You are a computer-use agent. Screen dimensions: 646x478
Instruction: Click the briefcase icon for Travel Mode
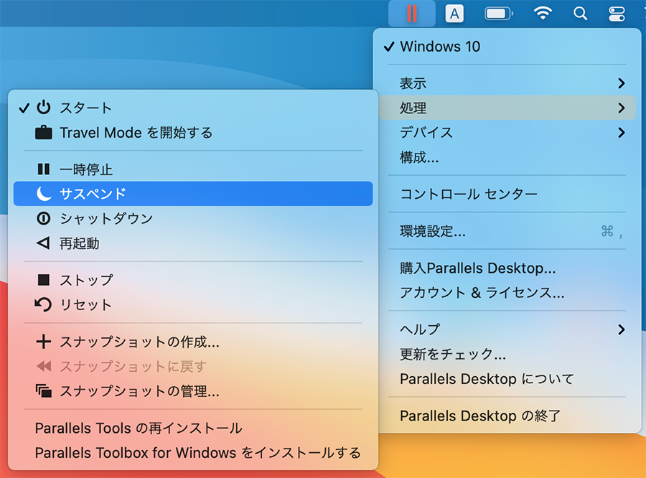[x=44, y=133]
